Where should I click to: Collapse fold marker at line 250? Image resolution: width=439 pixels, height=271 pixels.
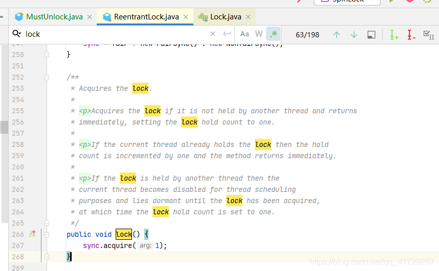pos(47,55)
